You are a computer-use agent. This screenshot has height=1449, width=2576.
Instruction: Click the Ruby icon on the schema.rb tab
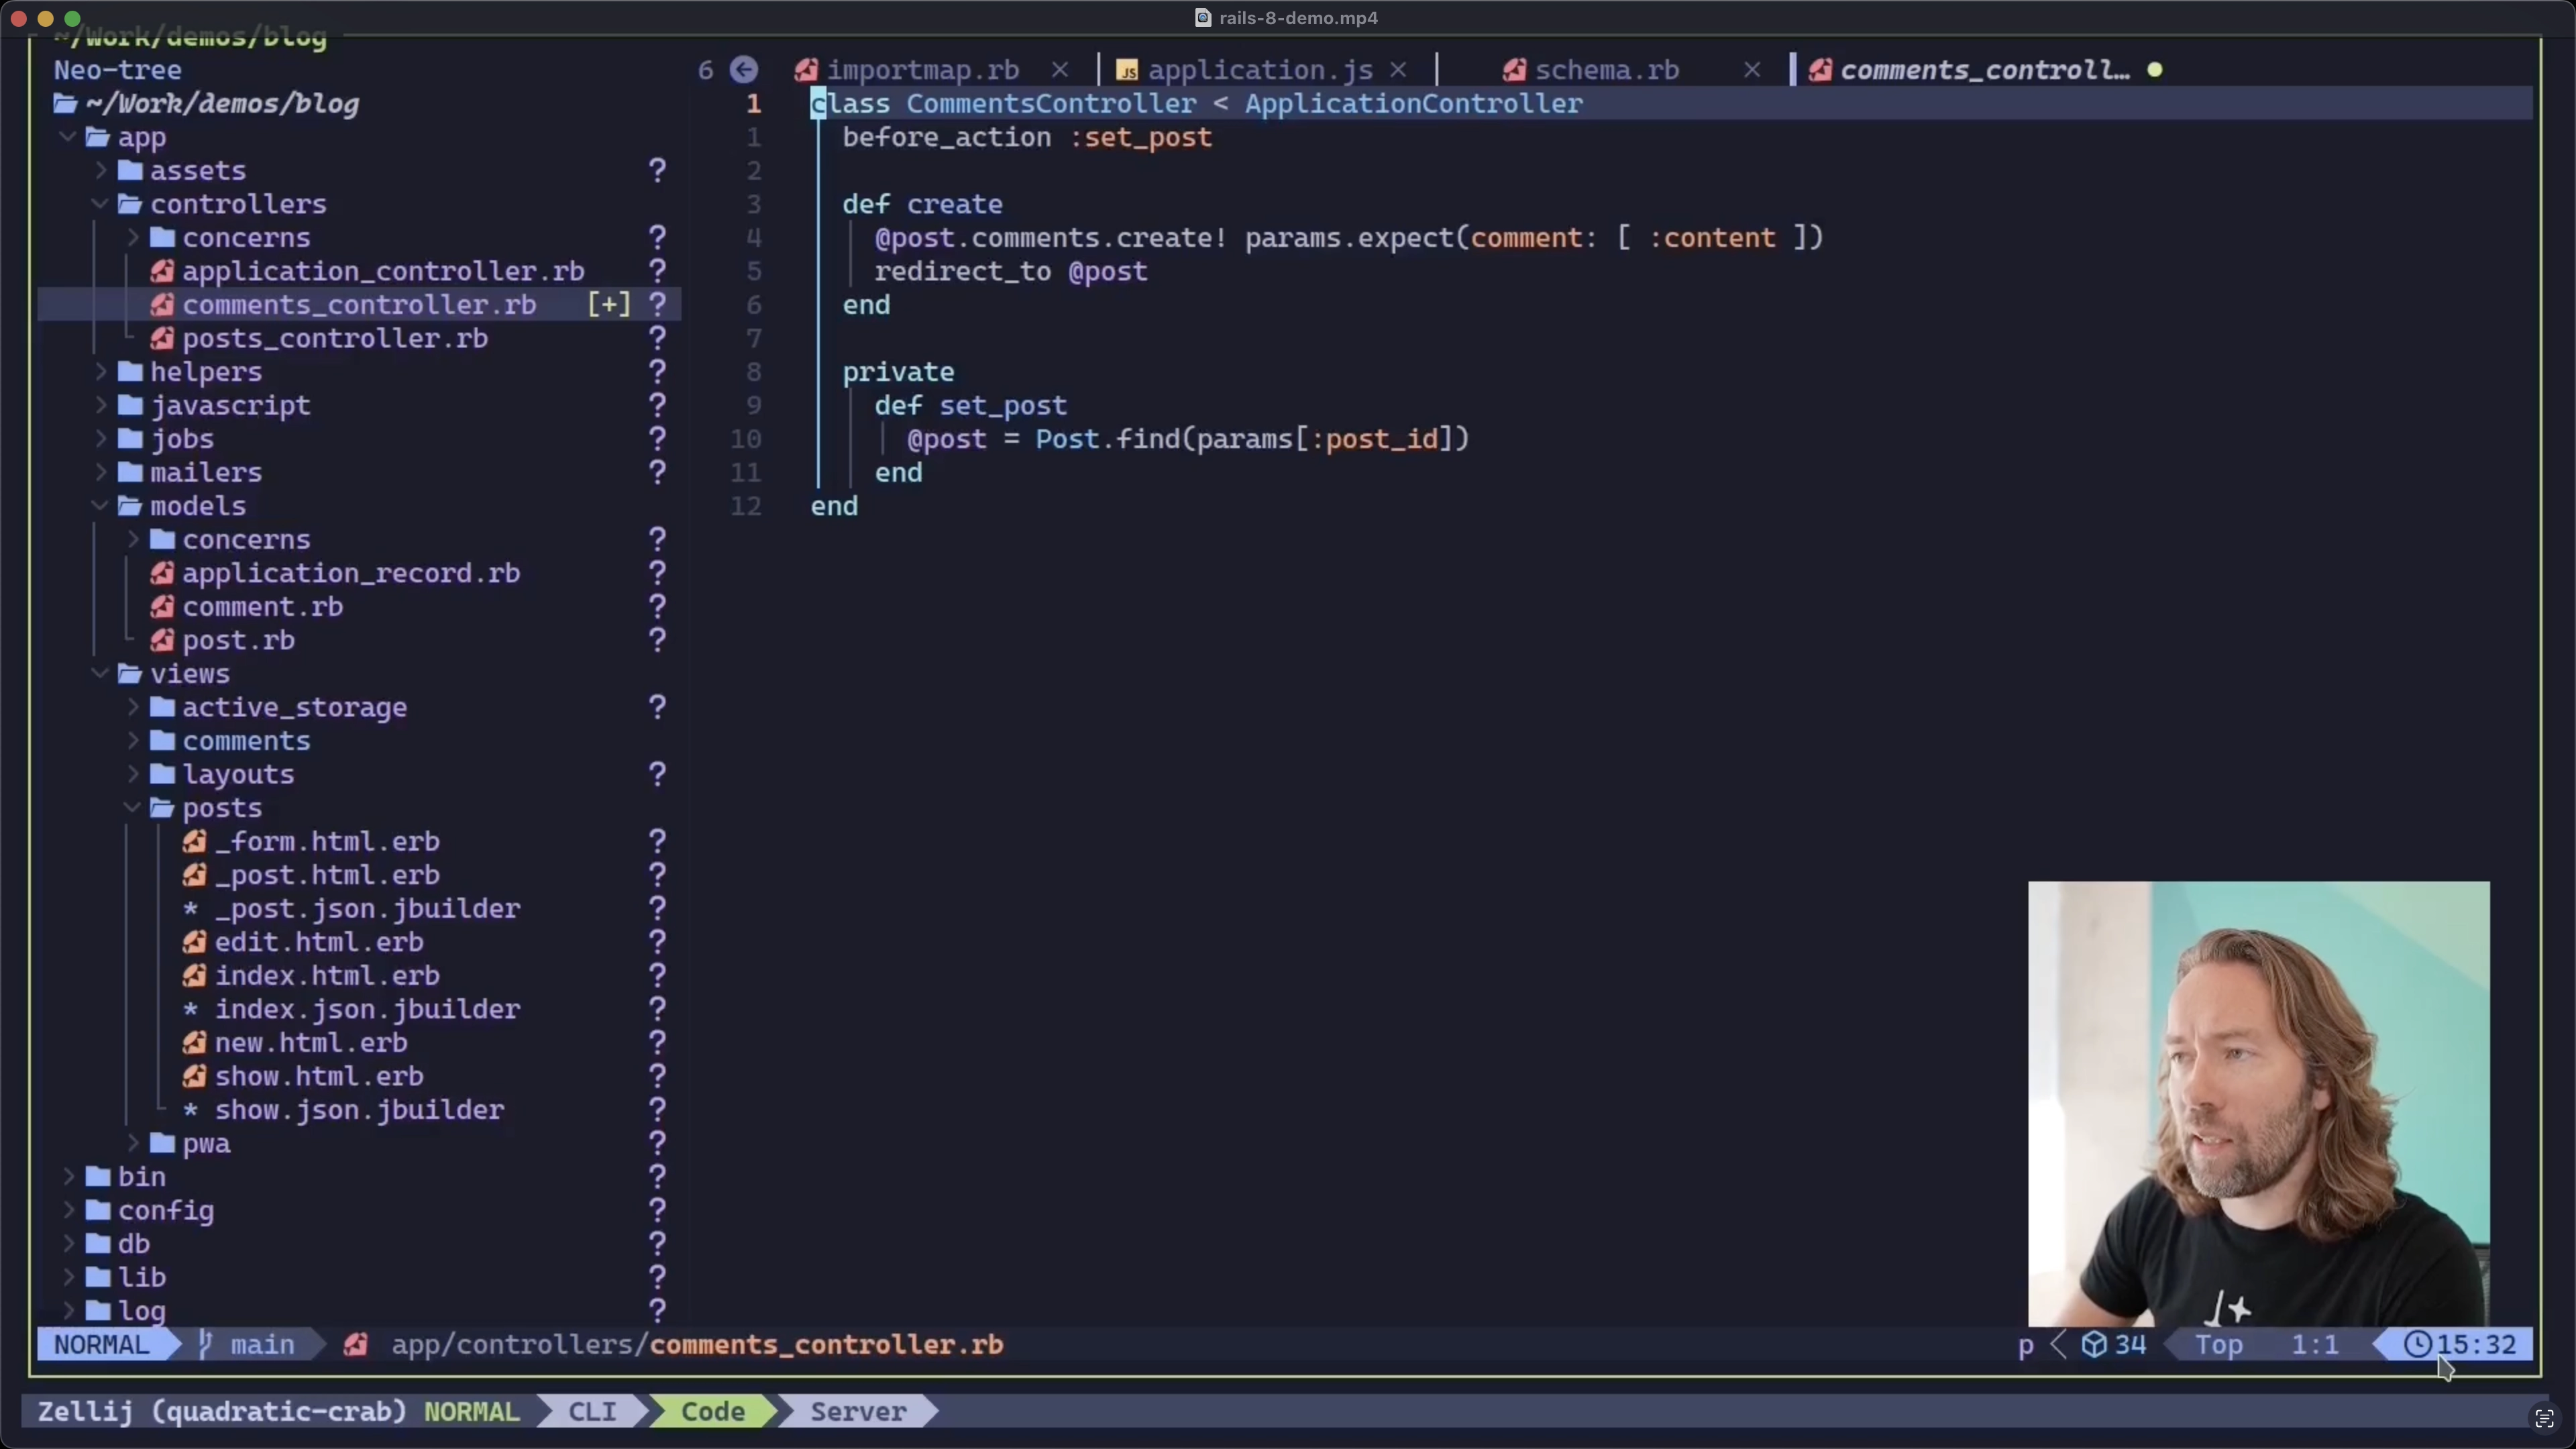click(x=1514, y=69)
